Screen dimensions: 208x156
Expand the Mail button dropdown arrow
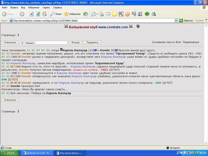coord(97,14)
